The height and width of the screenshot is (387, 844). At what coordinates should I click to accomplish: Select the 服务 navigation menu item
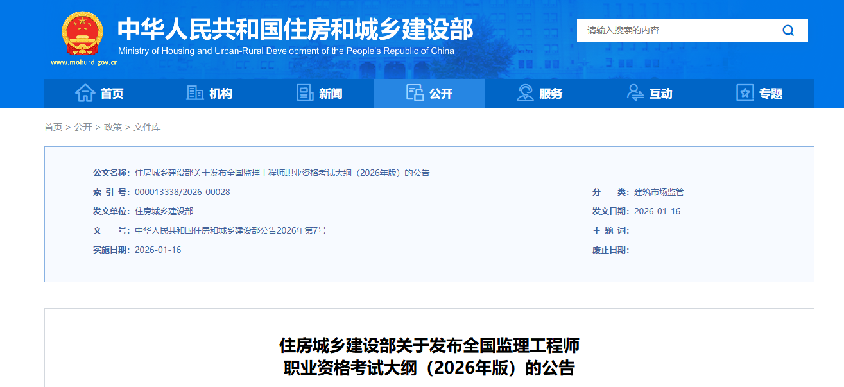tap(551, 94)
